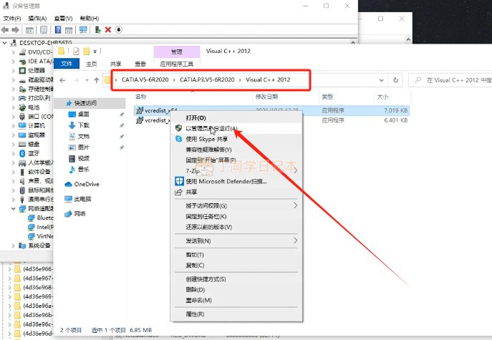The height and width of the screenshot is (340, 492).
Task: Open This PC (此电脑) in sidebar
Action: tap(78, 199)
